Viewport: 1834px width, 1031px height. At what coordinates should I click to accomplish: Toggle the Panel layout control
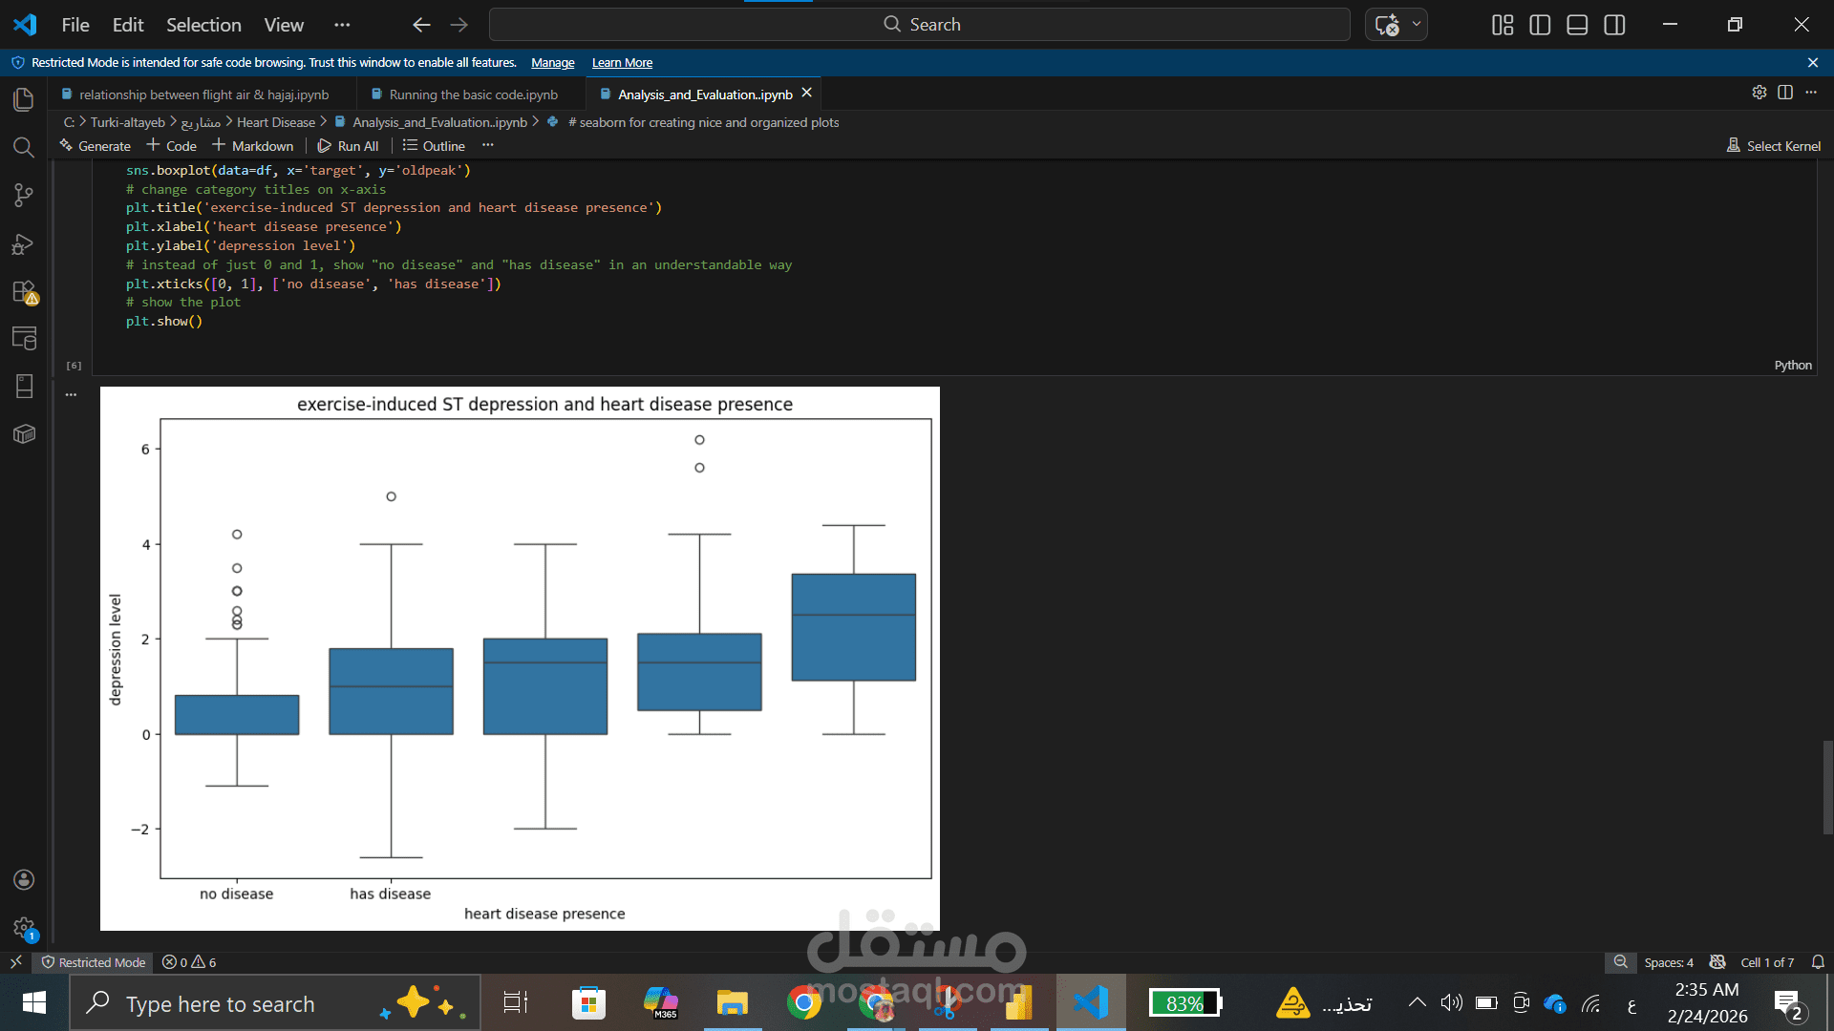coord(1576,25)
